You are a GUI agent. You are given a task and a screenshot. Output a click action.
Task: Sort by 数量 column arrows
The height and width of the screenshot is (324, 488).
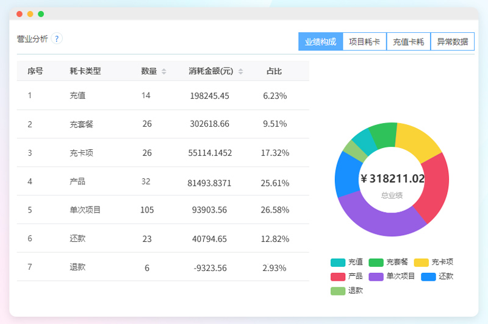click(x=163, y=71)
